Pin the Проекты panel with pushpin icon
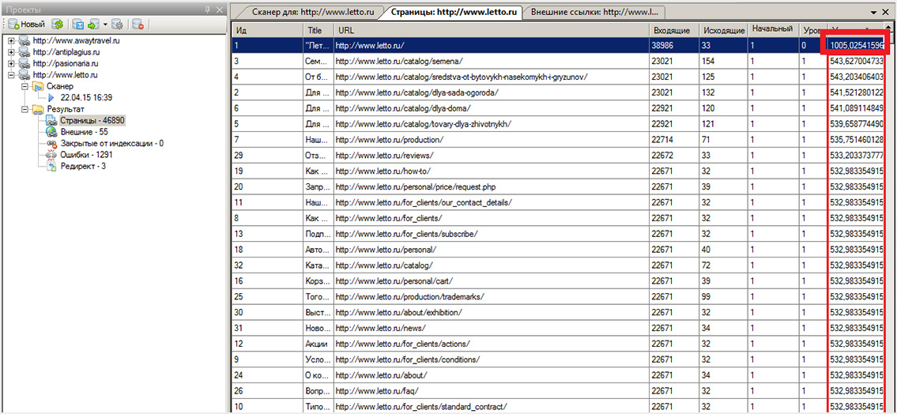The height and width of the screenshot is (414, 897). coord(208,9)
